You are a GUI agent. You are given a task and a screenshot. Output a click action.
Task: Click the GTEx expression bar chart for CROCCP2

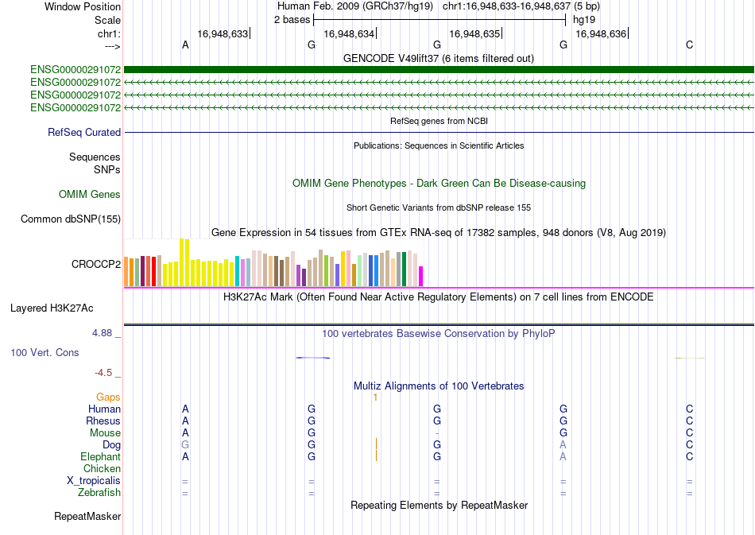pos(273,262)
